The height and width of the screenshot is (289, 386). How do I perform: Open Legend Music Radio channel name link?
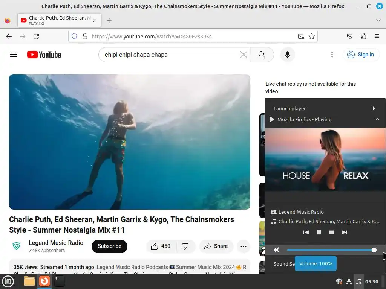coord(56,243)
